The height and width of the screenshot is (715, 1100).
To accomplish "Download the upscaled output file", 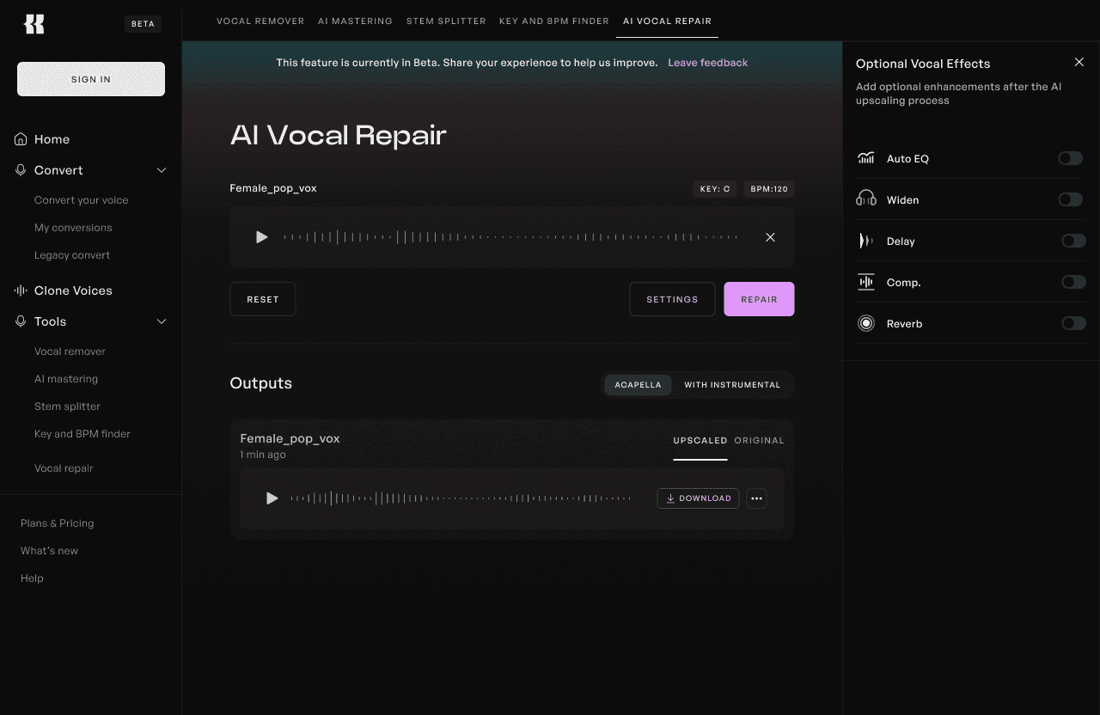I will tap(698, 498).
